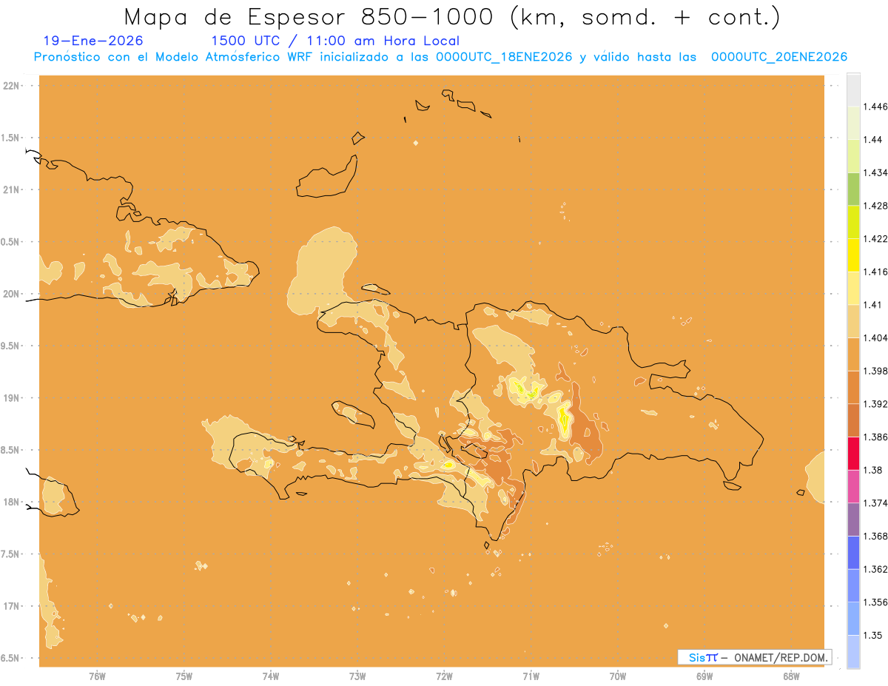This screenshot has width=888, height=686.
Task: Click the '70W' longitude label
Action: click(x=618, y=676)
